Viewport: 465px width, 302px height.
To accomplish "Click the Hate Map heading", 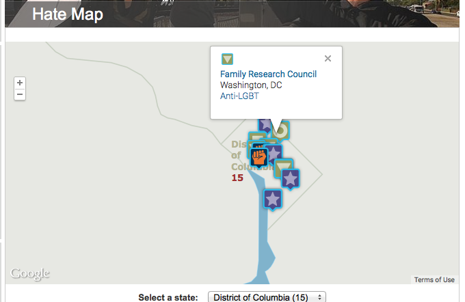I will pos(68,14).
